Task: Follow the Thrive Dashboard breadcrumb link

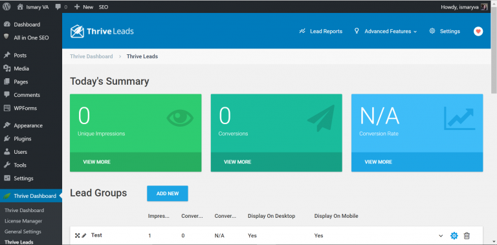Action: pos(91,56)
